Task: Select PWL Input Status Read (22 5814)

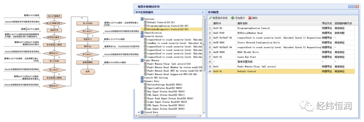Action: pos(166,105)
